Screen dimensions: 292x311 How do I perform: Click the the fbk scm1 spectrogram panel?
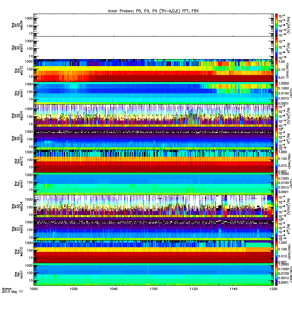(x=153, y=274)
